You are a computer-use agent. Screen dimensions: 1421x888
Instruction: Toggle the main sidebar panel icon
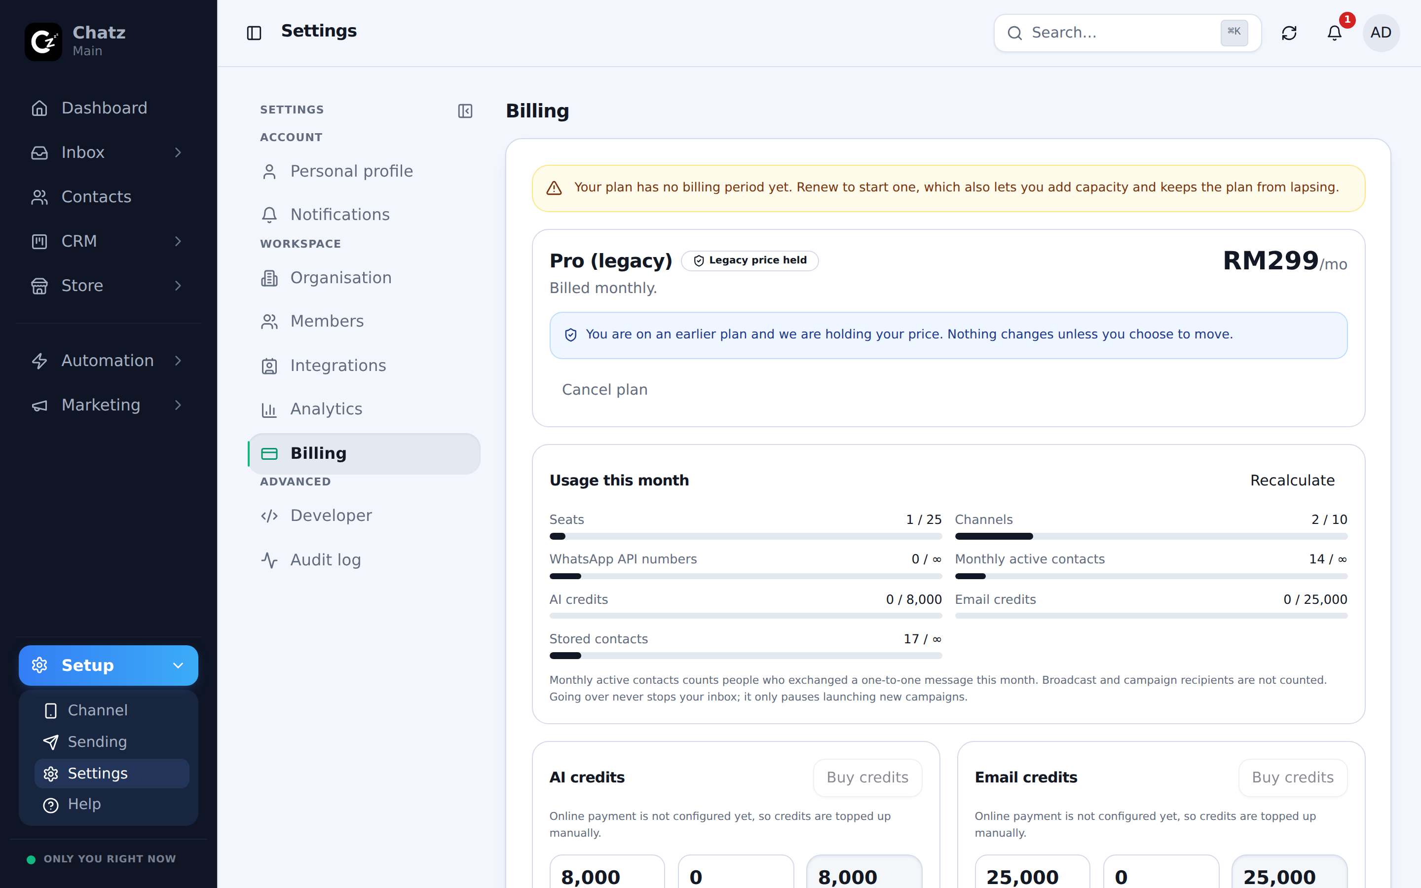(x=254, y=33)
